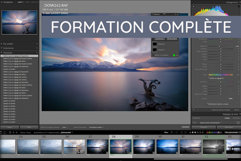Screen dimensions: 241x161
Task: Click the Coller button
Action: [x=29, y=127]
